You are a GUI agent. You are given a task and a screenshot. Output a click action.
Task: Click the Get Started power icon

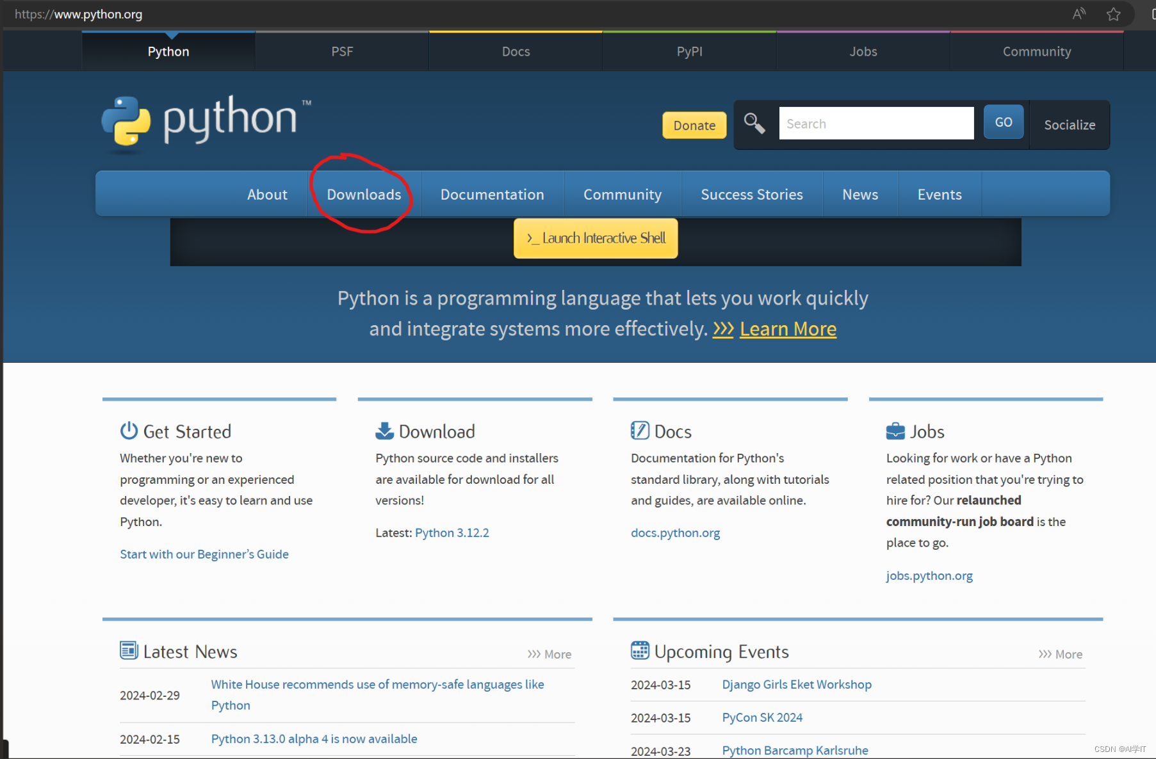point(129,431)
